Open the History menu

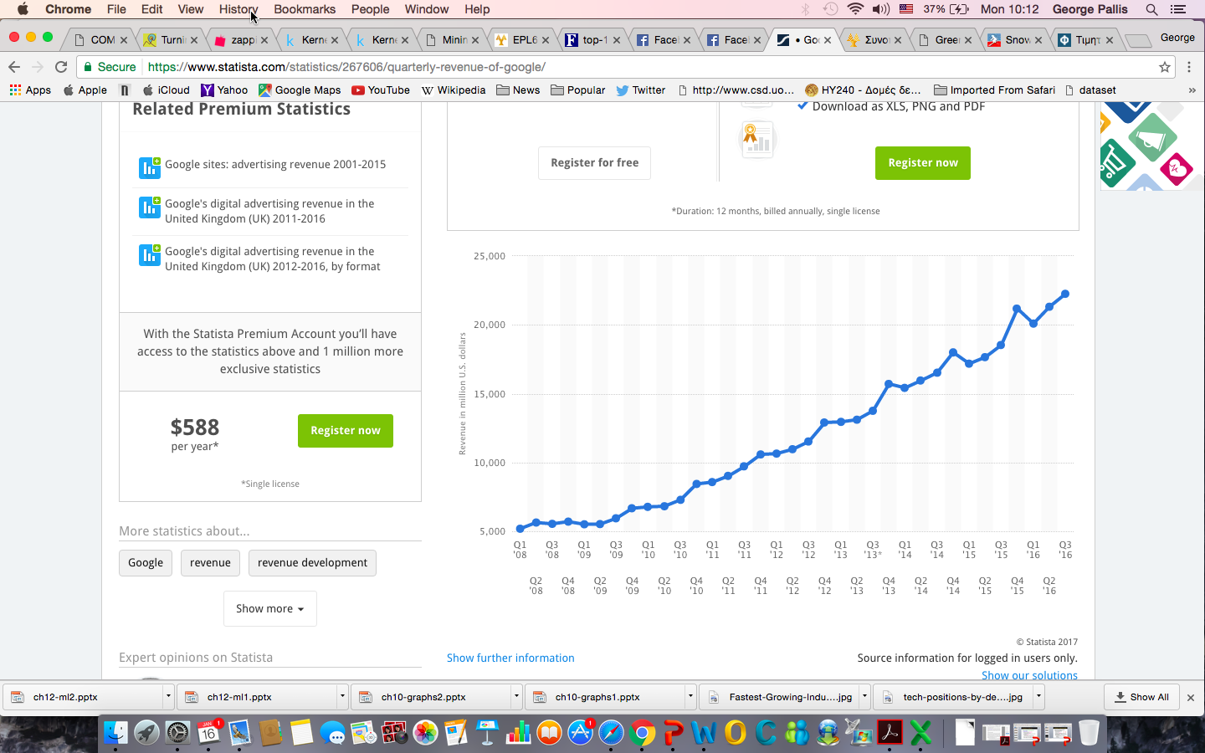[x=238, y=9]
